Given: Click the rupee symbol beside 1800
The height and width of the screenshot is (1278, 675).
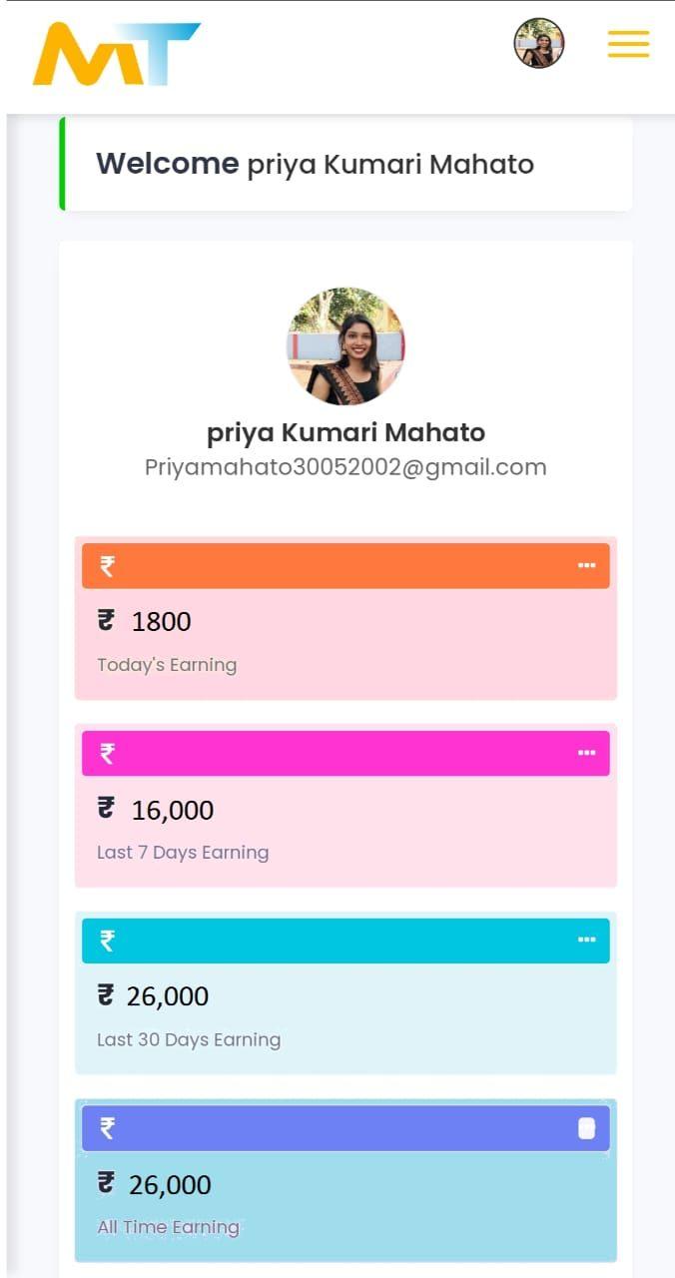Looking at the screenshot, I should coord(106,621).
